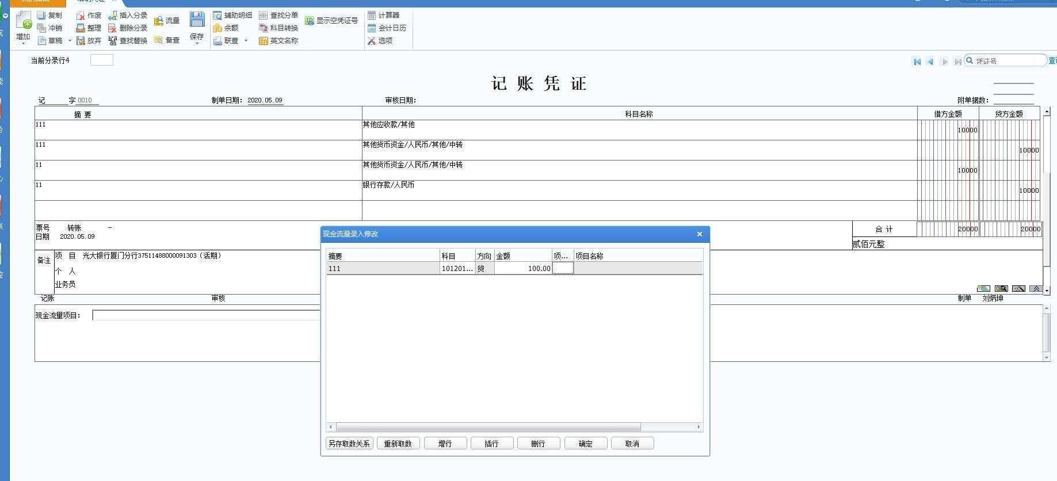Cancel the dialog with 取消
The image size is (1057, 481).
pyautogui.click(x=632, y=444)
